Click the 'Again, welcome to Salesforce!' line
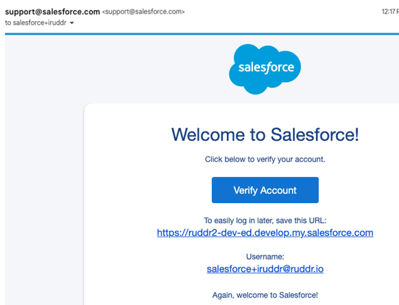 click(x=265, y=295)
